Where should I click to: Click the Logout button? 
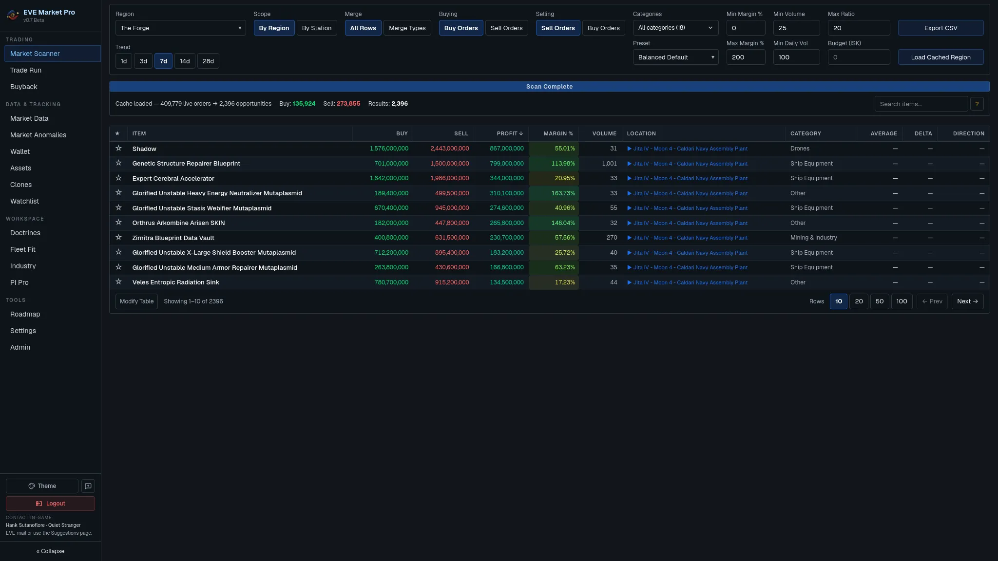(50, 504)
